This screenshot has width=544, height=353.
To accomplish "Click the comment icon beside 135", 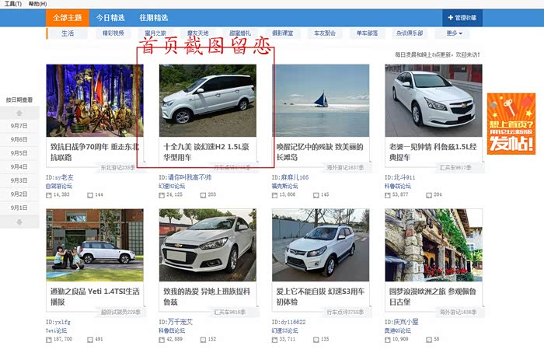I will coord(315,339).
